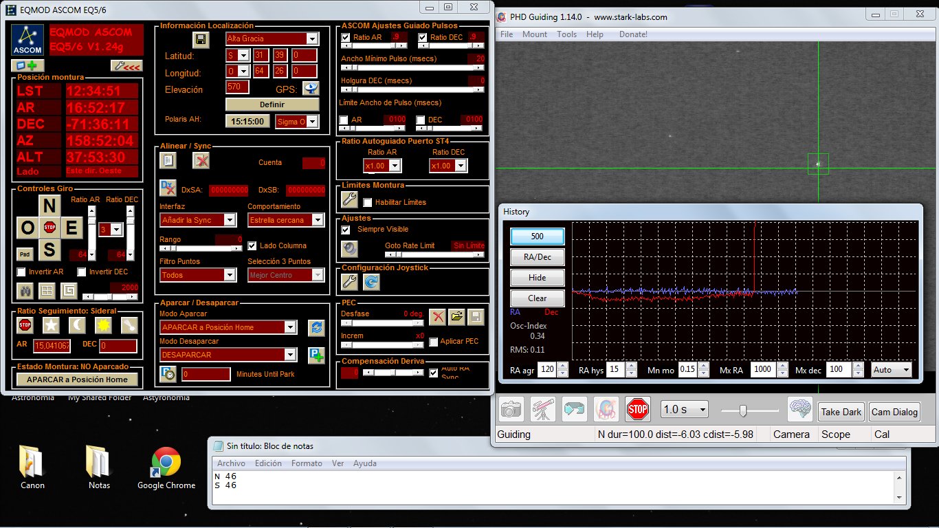Click the telescope connect icon in PHD Guiding
The image size is (939, 528).
point(543,409)
